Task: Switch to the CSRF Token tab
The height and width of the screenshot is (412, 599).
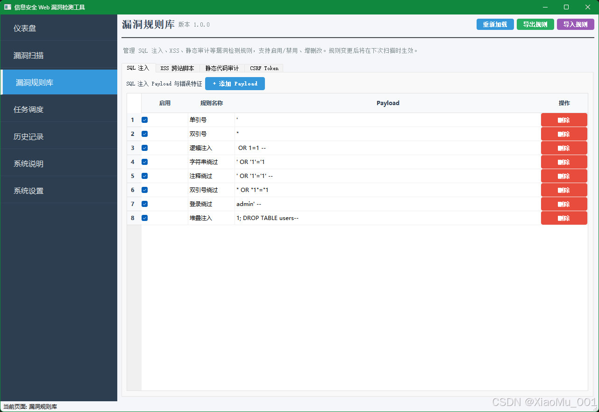Action: tap(264, 68)
